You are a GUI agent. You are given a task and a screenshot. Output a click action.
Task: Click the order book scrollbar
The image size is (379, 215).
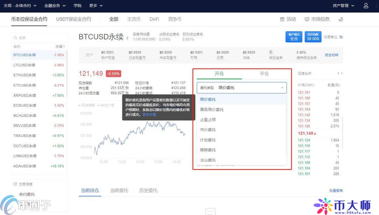343,132
